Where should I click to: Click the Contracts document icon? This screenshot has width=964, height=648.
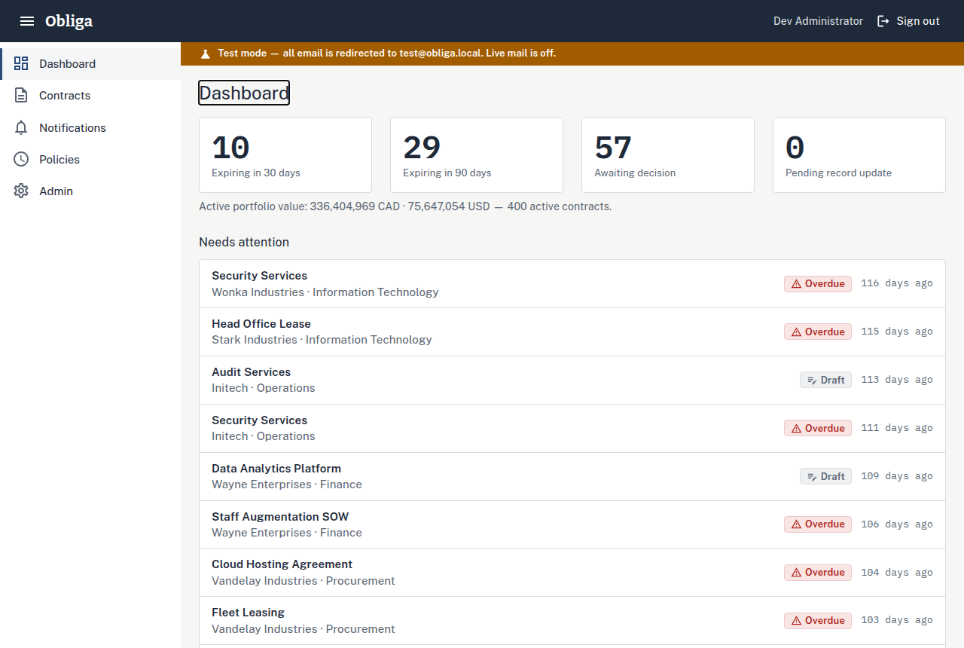(x=21, y=96)
